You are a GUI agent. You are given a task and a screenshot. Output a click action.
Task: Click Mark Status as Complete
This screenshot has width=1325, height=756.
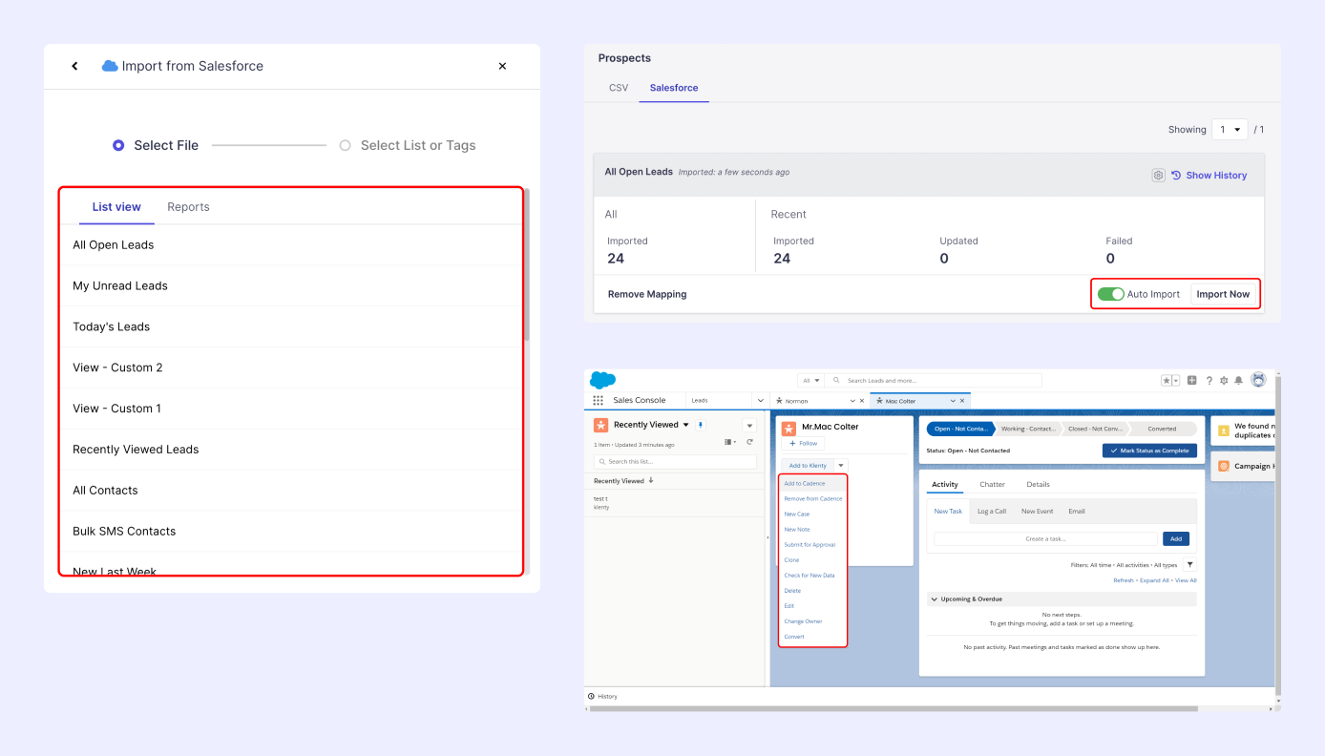click(1149, 450)
